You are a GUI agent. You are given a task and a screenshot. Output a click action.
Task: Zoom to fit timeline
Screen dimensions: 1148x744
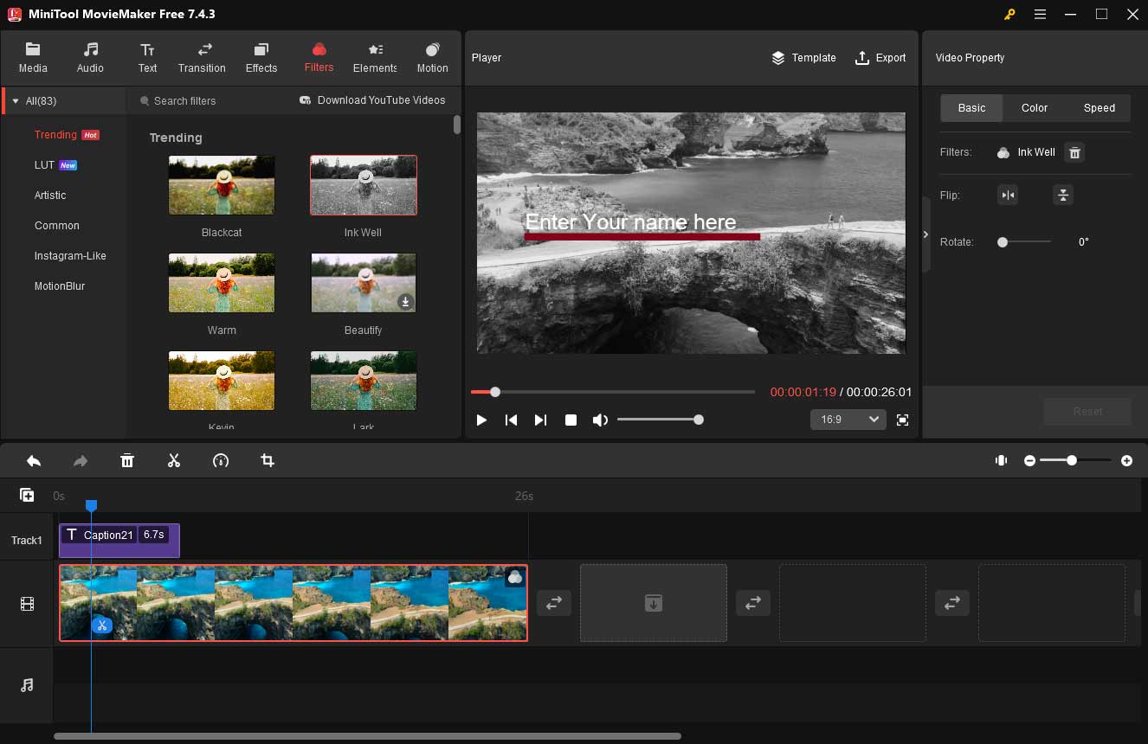click(x=1001, y=461)
